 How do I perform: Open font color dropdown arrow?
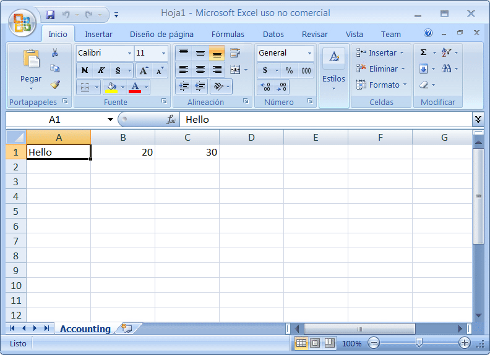tap(146, 87)
